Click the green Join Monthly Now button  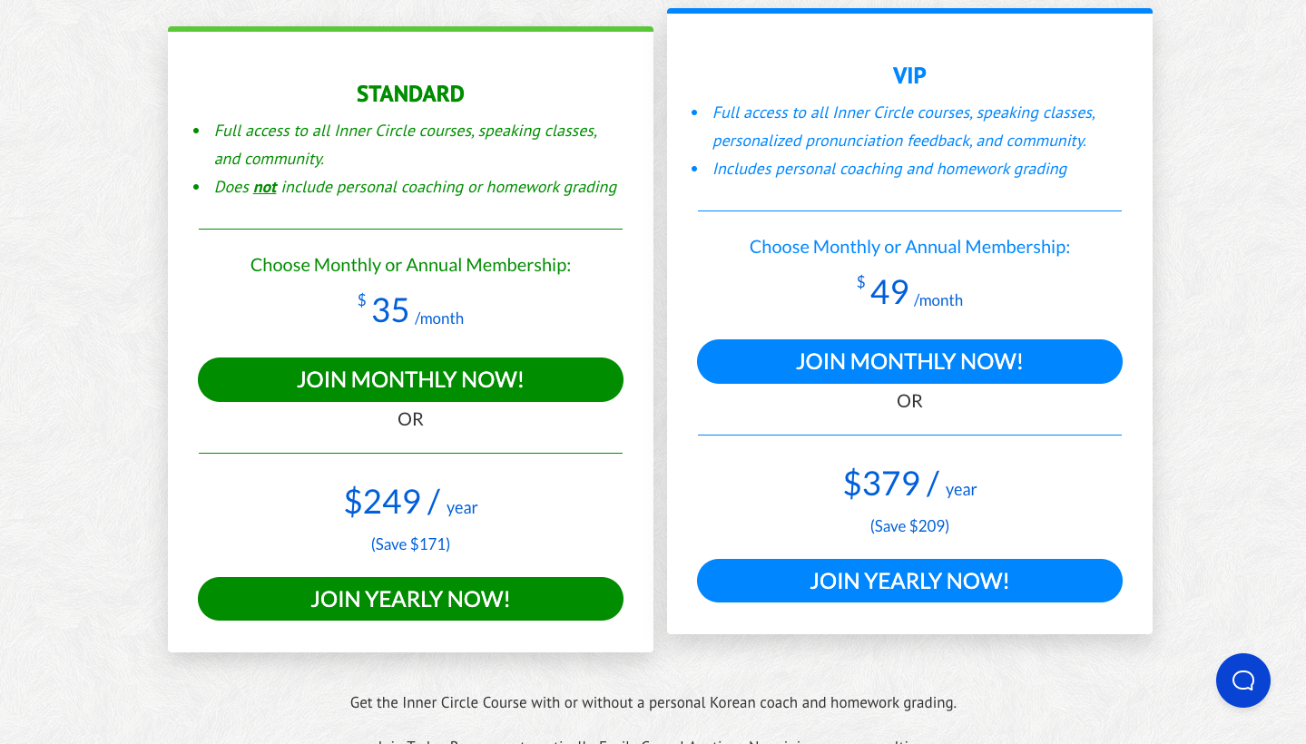(410, 379)
